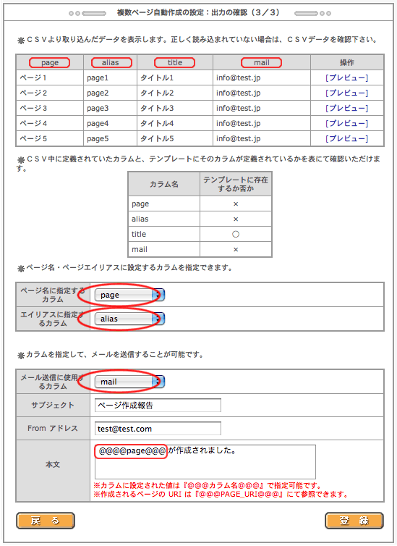Click the page row in template table
This screenshot has width=397, height=546.
click(200, 203)
